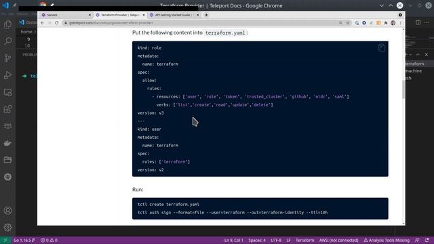Open the Chrome zoom/search icon in address bar
The image size is (434, 244).
(340, 23)
